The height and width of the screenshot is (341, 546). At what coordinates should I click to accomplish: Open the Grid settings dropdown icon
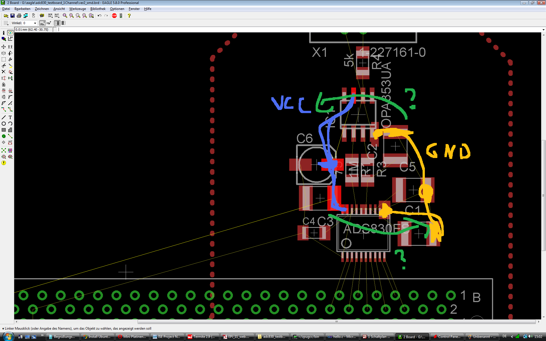pos(6,23)
